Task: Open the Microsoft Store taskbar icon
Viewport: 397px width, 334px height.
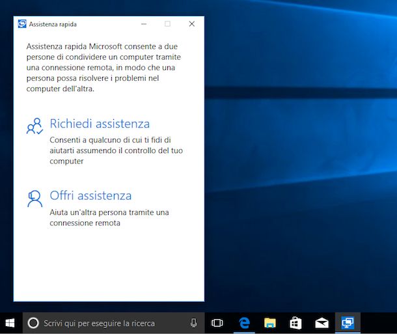Action: 295,323
